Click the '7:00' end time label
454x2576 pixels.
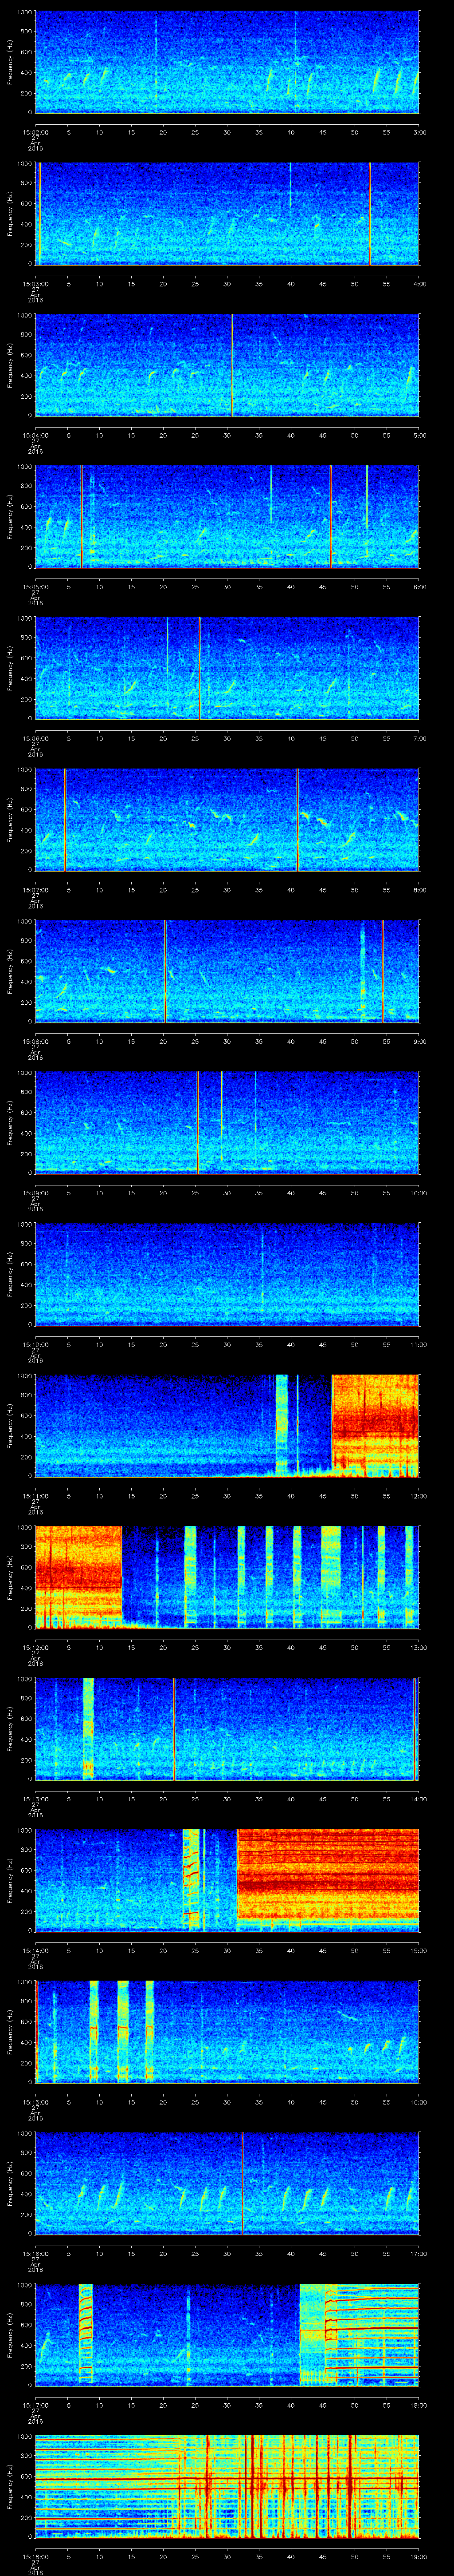point(419,738)
